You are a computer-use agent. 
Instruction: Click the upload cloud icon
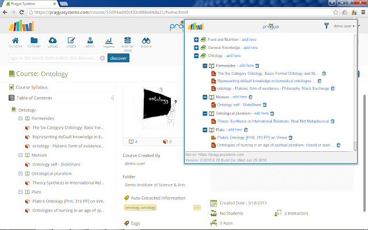tap(52, 41)
